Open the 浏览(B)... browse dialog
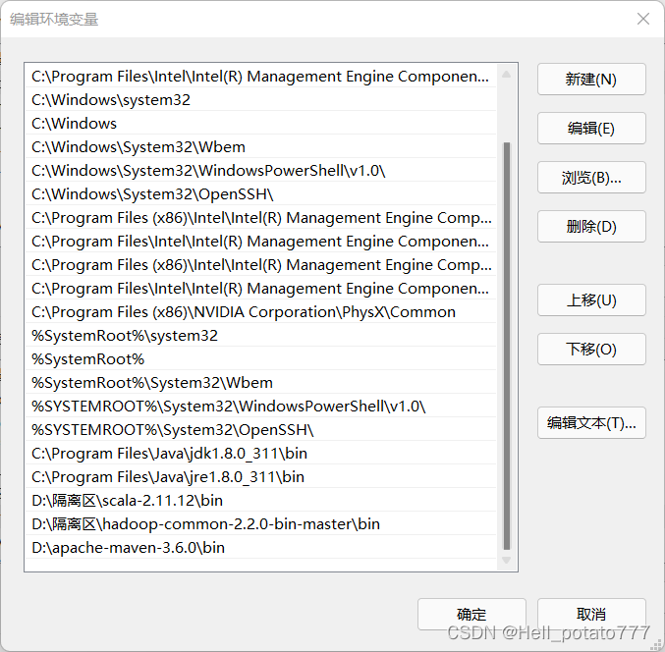The image size is (665, 652). click(x=591, y=177)
